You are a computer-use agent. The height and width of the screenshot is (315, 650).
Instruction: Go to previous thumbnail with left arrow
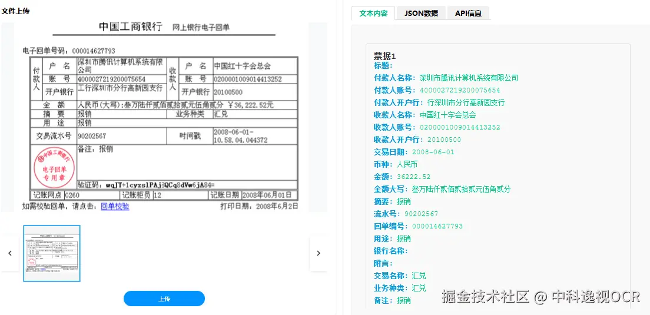10,253
